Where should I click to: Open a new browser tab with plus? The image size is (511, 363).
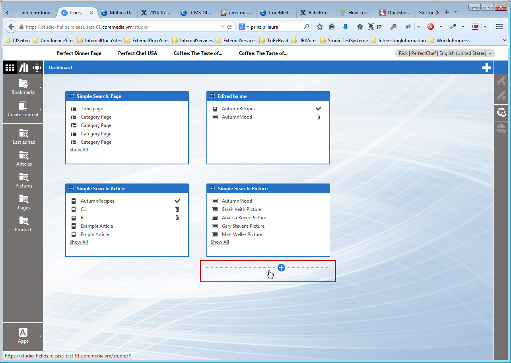(447, 13)
